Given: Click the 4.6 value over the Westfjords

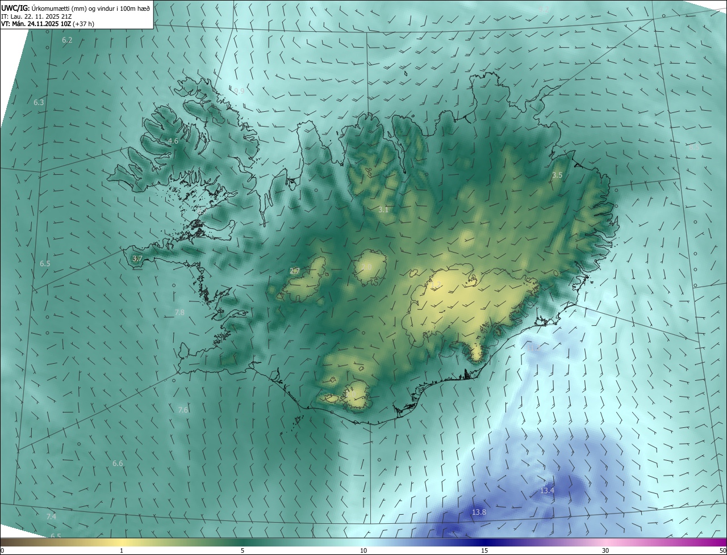Looking at the screenshot, I should 173,141.
